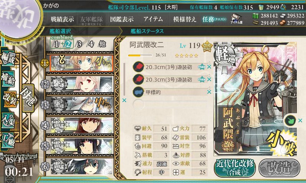Select torpedo cruiser in fleet slot 5
Viewport: 306px width, 183px height.
[81, 146]
